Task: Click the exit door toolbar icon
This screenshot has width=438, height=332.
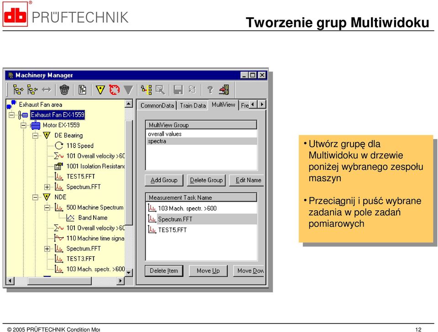Action: (x=224, y=90)
